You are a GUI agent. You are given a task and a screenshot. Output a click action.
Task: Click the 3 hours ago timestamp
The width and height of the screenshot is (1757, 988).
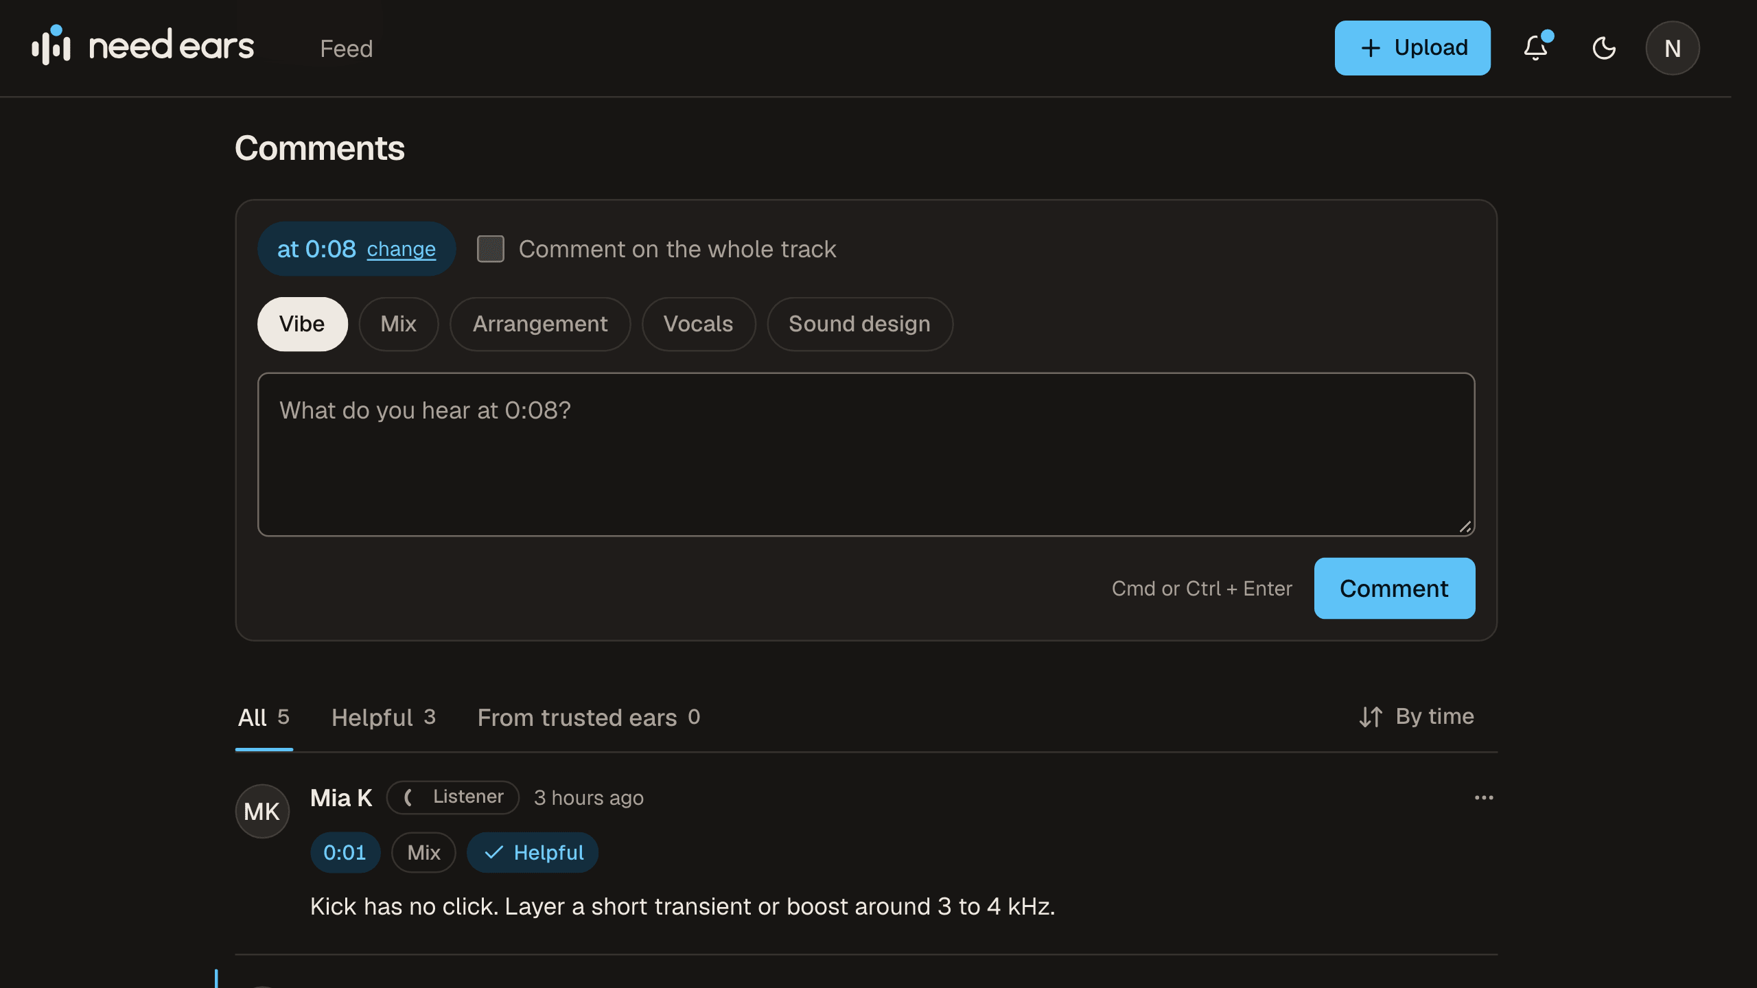[589, 798]
